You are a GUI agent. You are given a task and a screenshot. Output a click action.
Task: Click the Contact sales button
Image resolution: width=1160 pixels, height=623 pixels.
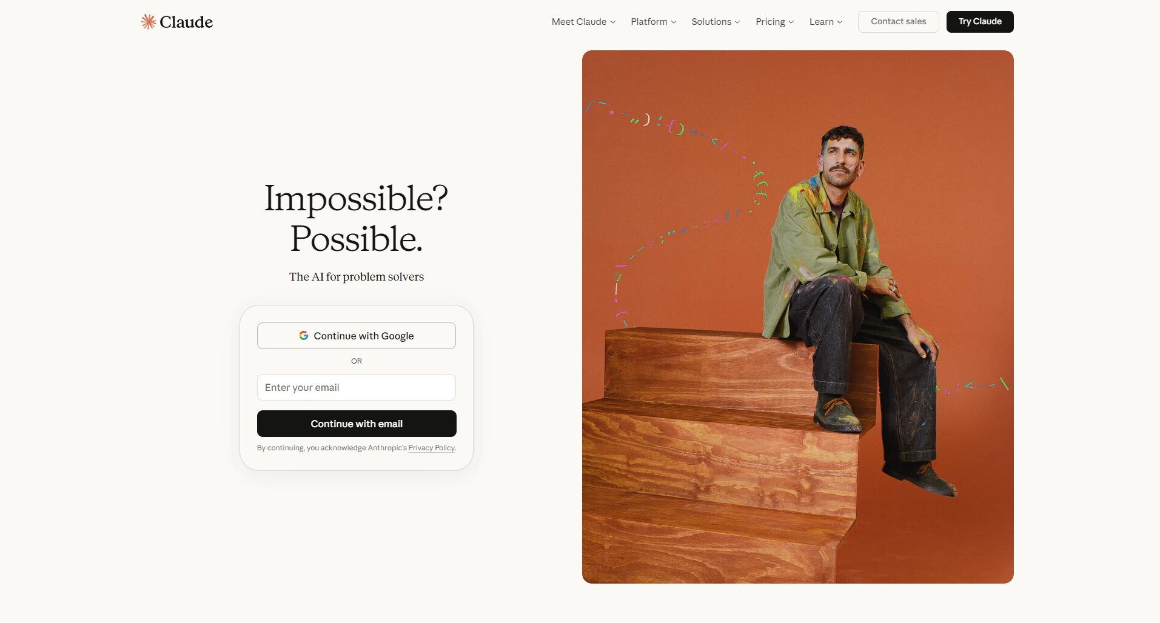pyautogui.click(x=898, y=22)
